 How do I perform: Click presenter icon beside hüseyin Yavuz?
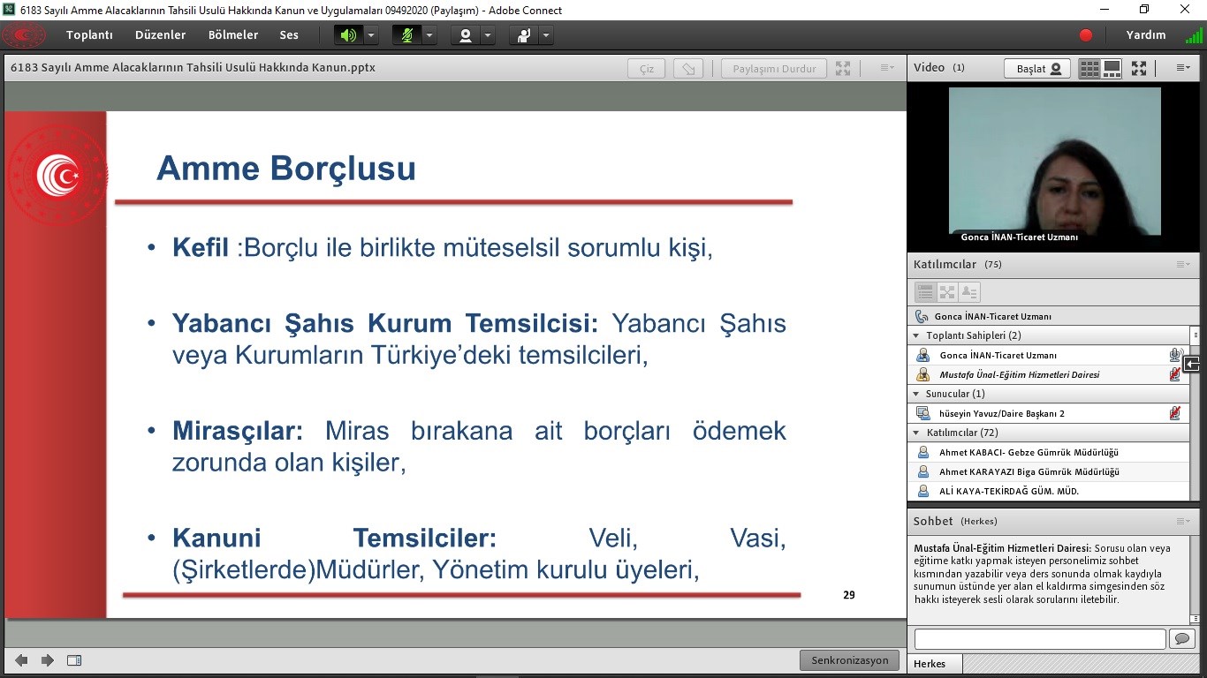tap(923, 413)
